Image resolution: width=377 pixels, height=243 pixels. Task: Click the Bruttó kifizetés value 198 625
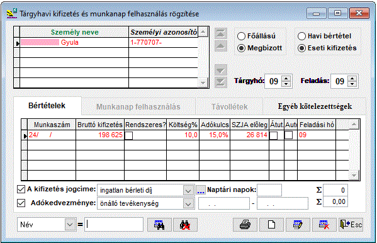[100, 135]
